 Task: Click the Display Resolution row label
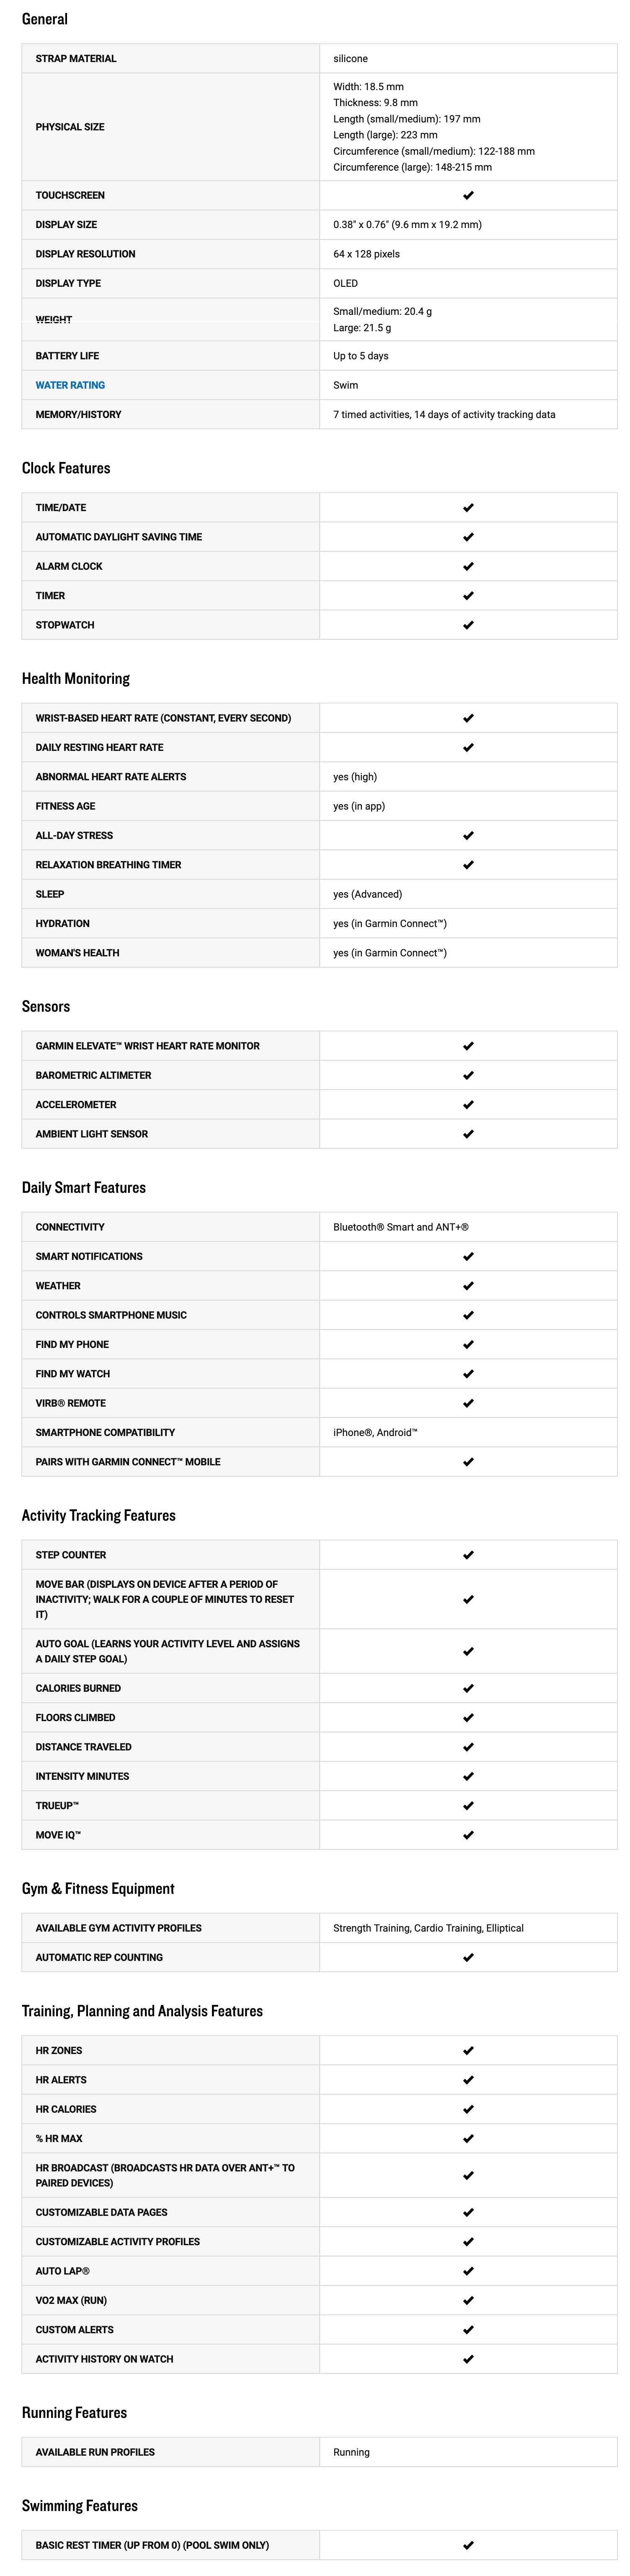[85, 254]
